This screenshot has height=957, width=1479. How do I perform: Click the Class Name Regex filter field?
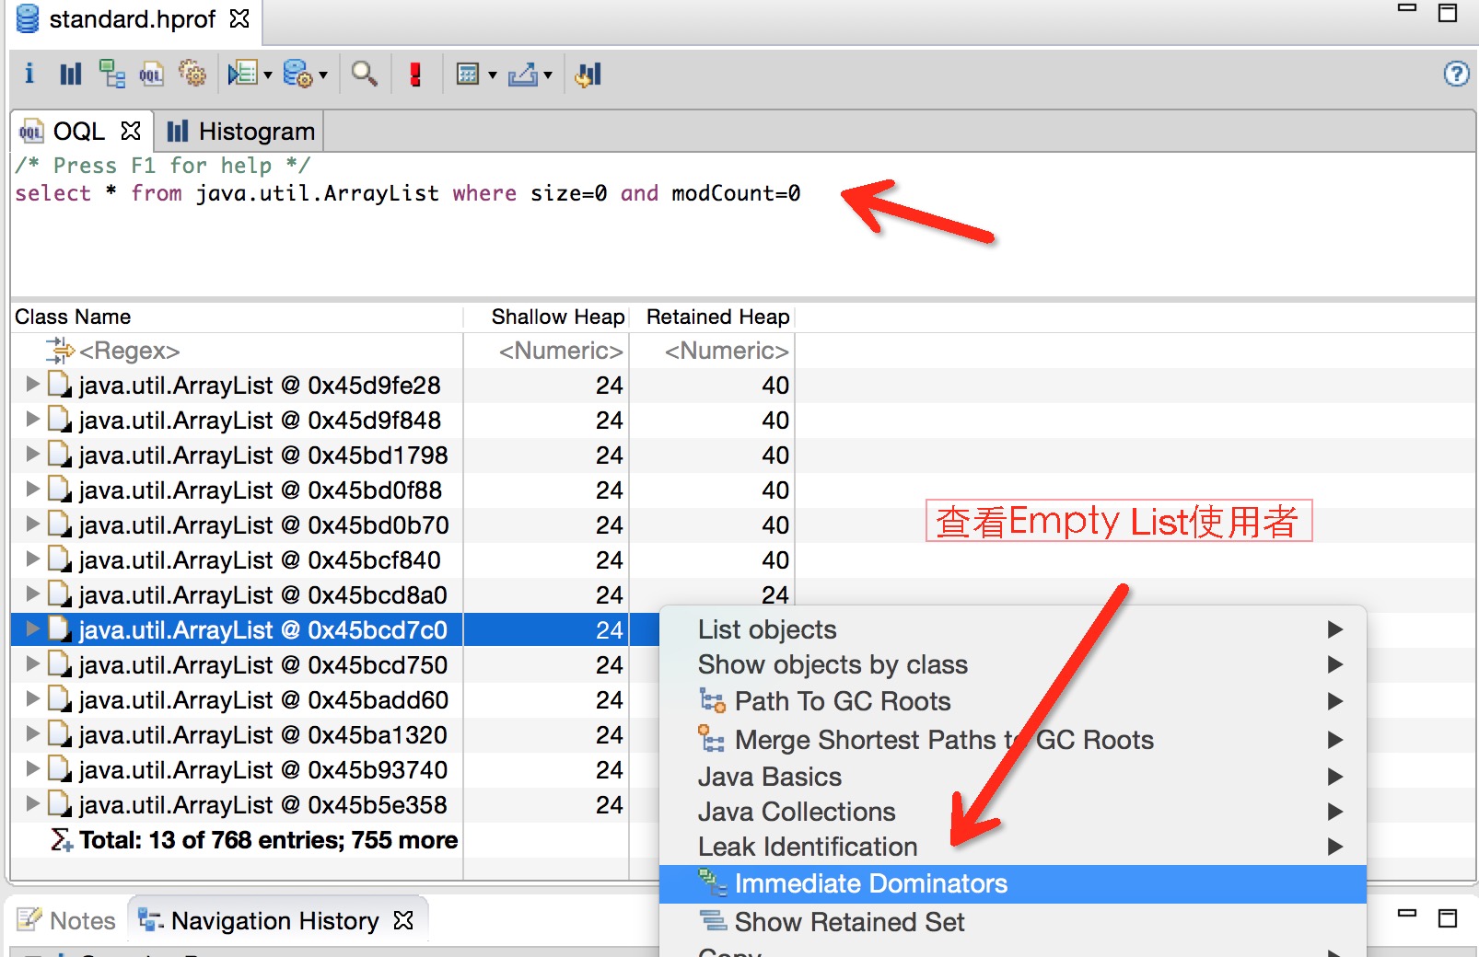click(x=236, y=351)
